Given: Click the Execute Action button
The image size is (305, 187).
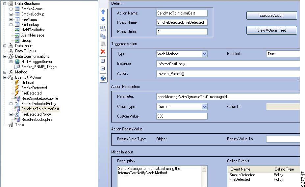Looking at the screenshot, I should (x=271, y=15).
